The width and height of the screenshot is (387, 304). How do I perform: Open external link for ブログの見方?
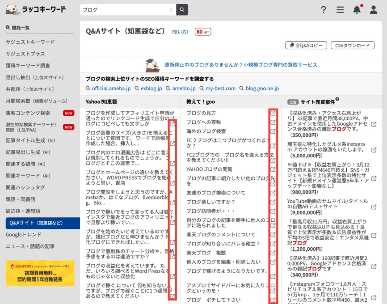[x=273, y=113]
